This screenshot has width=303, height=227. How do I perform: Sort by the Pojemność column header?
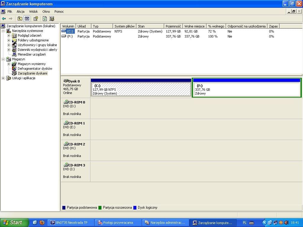(x=173, y=26)
